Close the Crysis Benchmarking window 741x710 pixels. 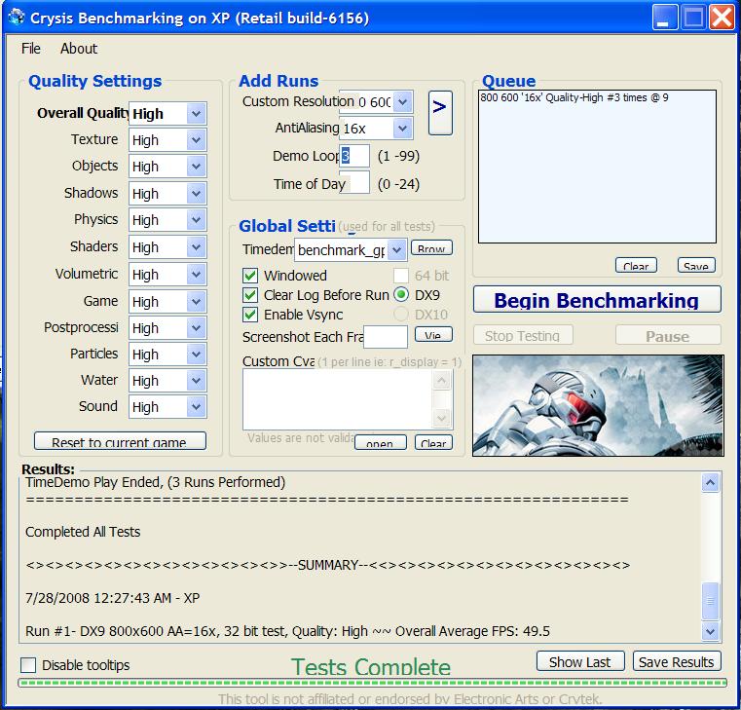pos(722,17)
